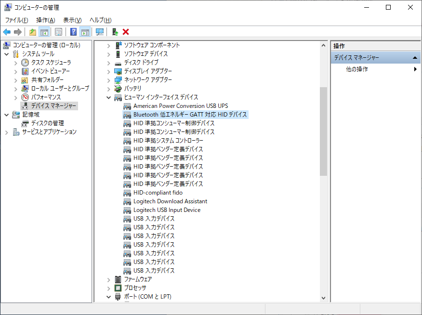The image size is (422, 315).
Task: Click the Up one level folder icon
Action: 32,32
